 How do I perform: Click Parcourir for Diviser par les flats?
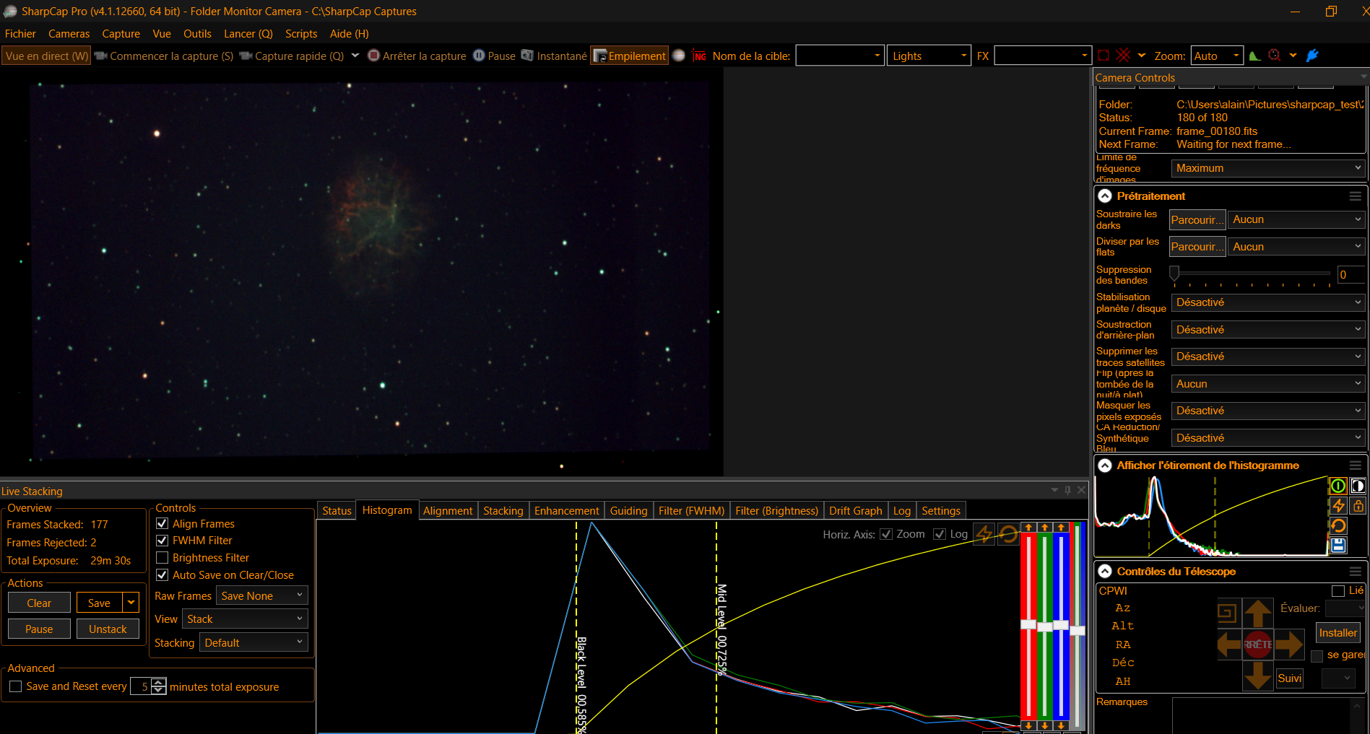coord(1197,247)
